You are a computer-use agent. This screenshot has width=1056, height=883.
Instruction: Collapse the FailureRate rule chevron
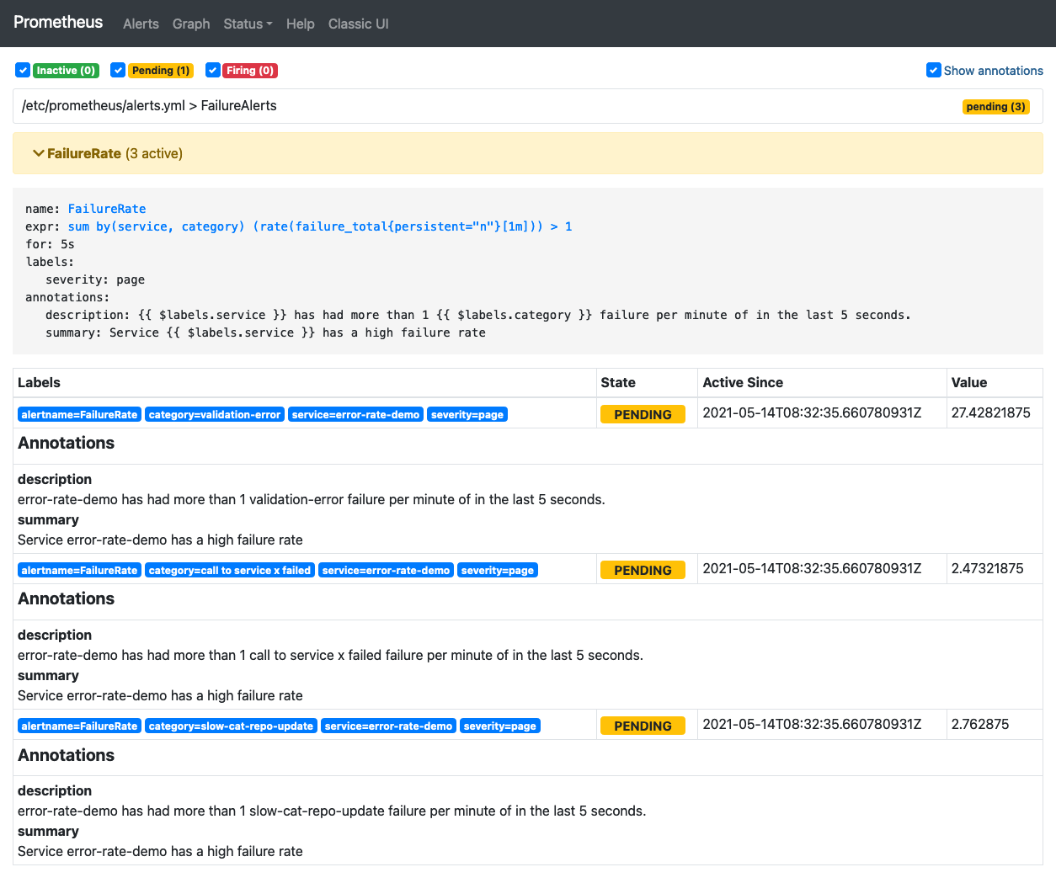click(x=38, y=153)
